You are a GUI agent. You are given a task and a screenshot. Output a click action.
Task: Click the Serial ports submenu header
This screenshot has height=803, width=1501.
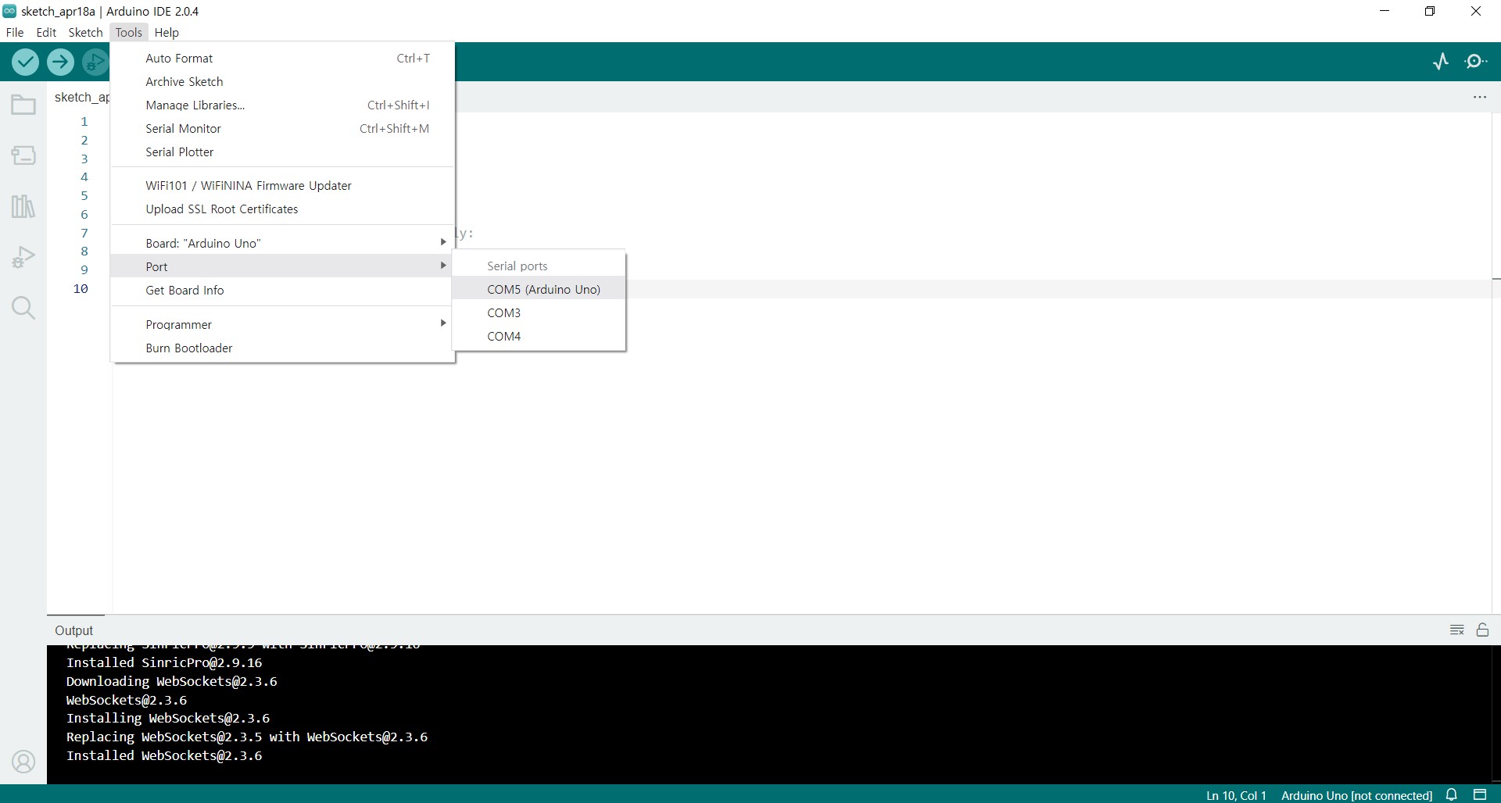[x=517, y=266]
